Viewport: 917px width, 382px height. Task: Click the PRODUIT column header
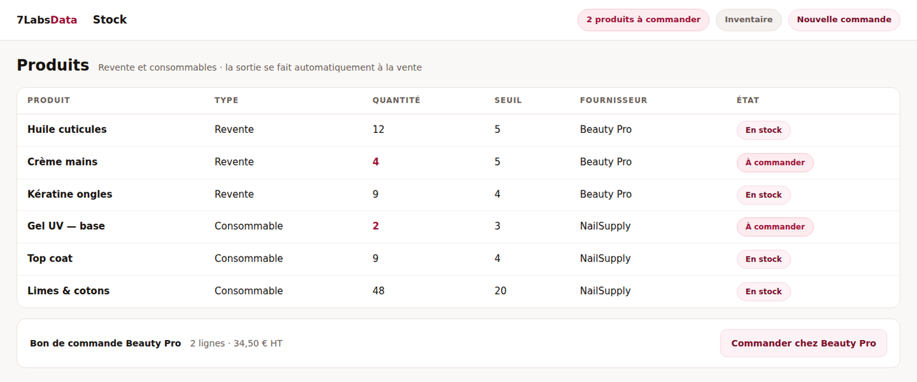click(48, 101)
